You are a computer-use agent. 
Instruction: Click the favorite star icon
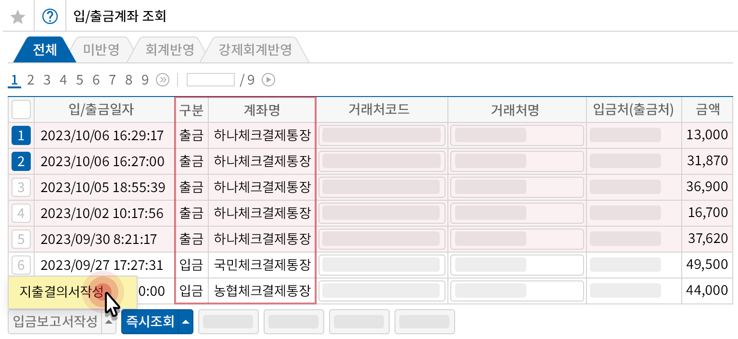pos(18,17)
